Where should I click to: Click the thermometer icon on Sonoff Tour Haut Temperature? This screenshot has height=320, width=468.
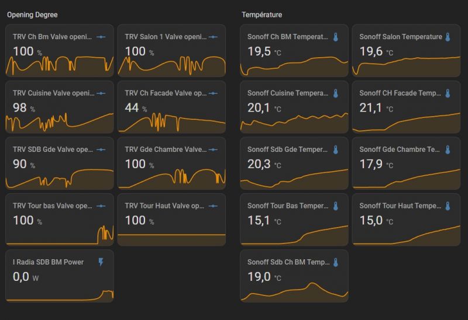point(448,206)
